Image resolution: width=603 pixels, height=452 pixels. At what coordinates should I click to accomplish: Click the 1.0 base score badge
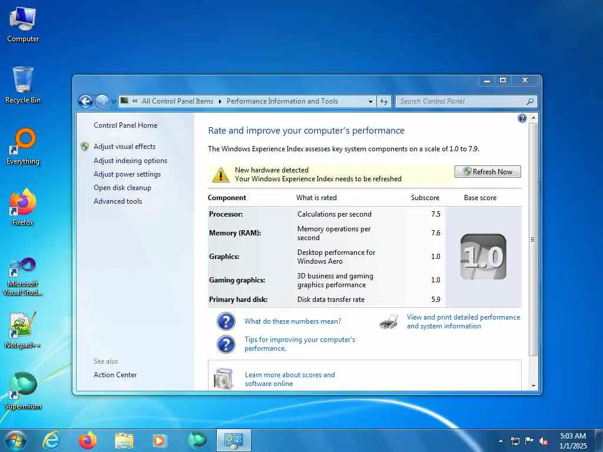coord(483,257)
